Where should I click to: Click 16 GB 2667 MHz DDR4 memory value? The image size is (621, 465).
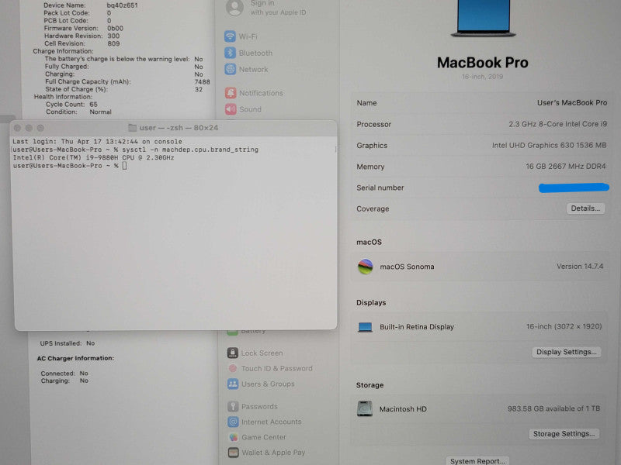[x=566, y=167]
